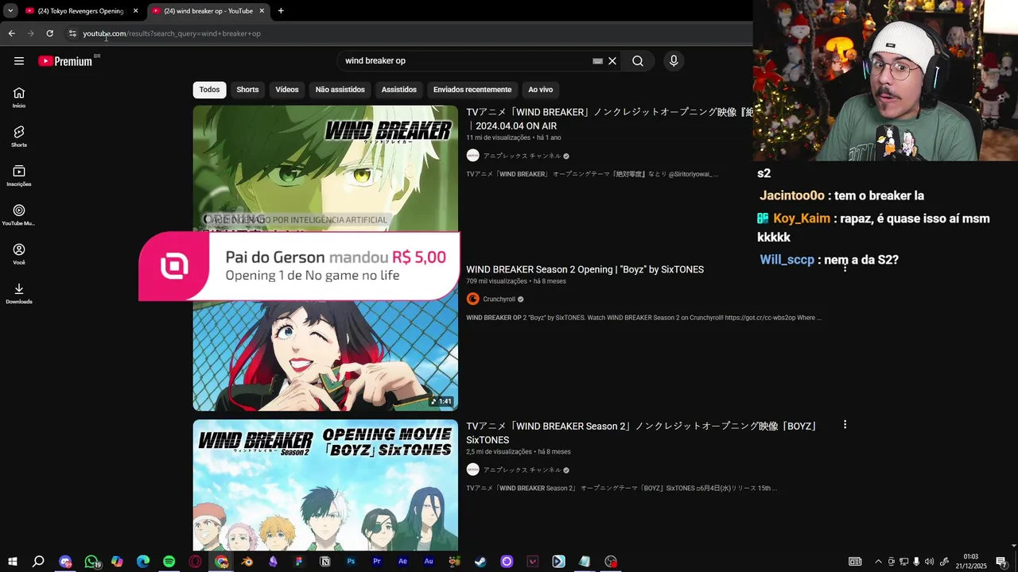The image size is (1018, 572).
Task: Open Spotify from the taskbar
Action: (x=169, y=562)
